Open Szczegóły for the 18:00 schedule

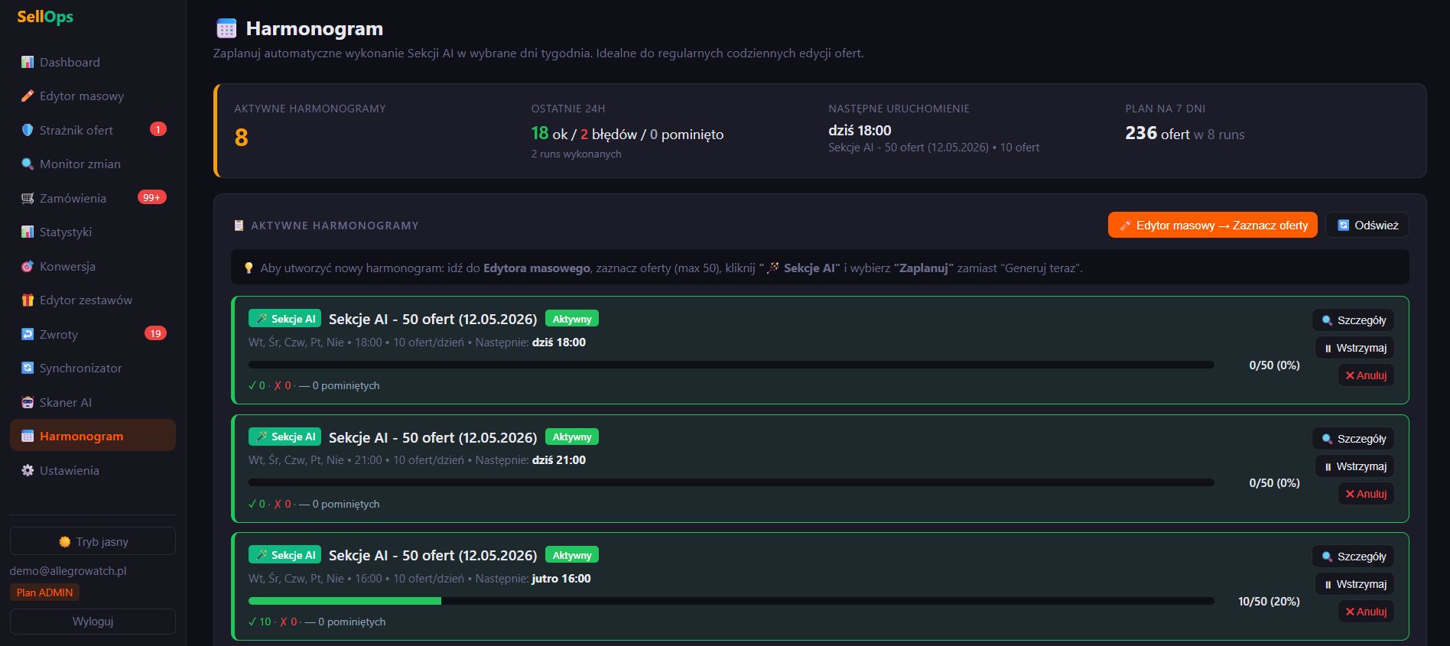[1354, 320]
